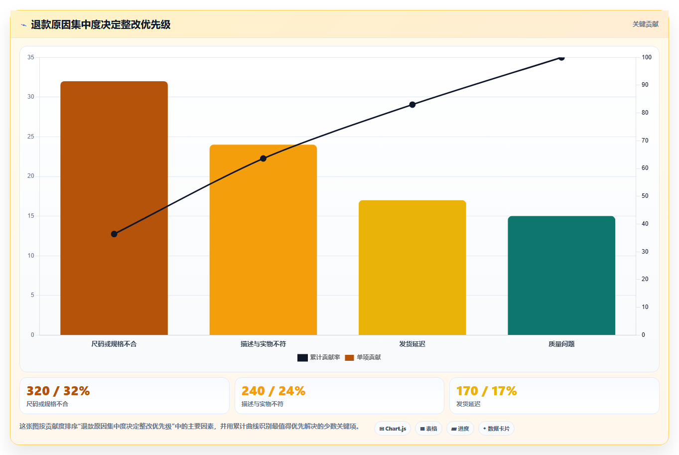Click the 单项贡献 legend text
The width and height of the screenshot is (679, 455).
coord(369,357)
